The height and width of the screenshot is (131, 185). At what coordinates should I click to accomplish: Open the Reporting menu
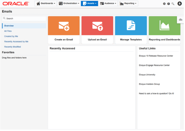128,3
